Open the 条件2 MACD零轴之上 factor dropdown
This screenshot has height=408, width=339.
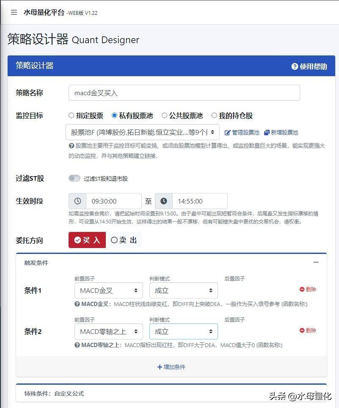109,331
